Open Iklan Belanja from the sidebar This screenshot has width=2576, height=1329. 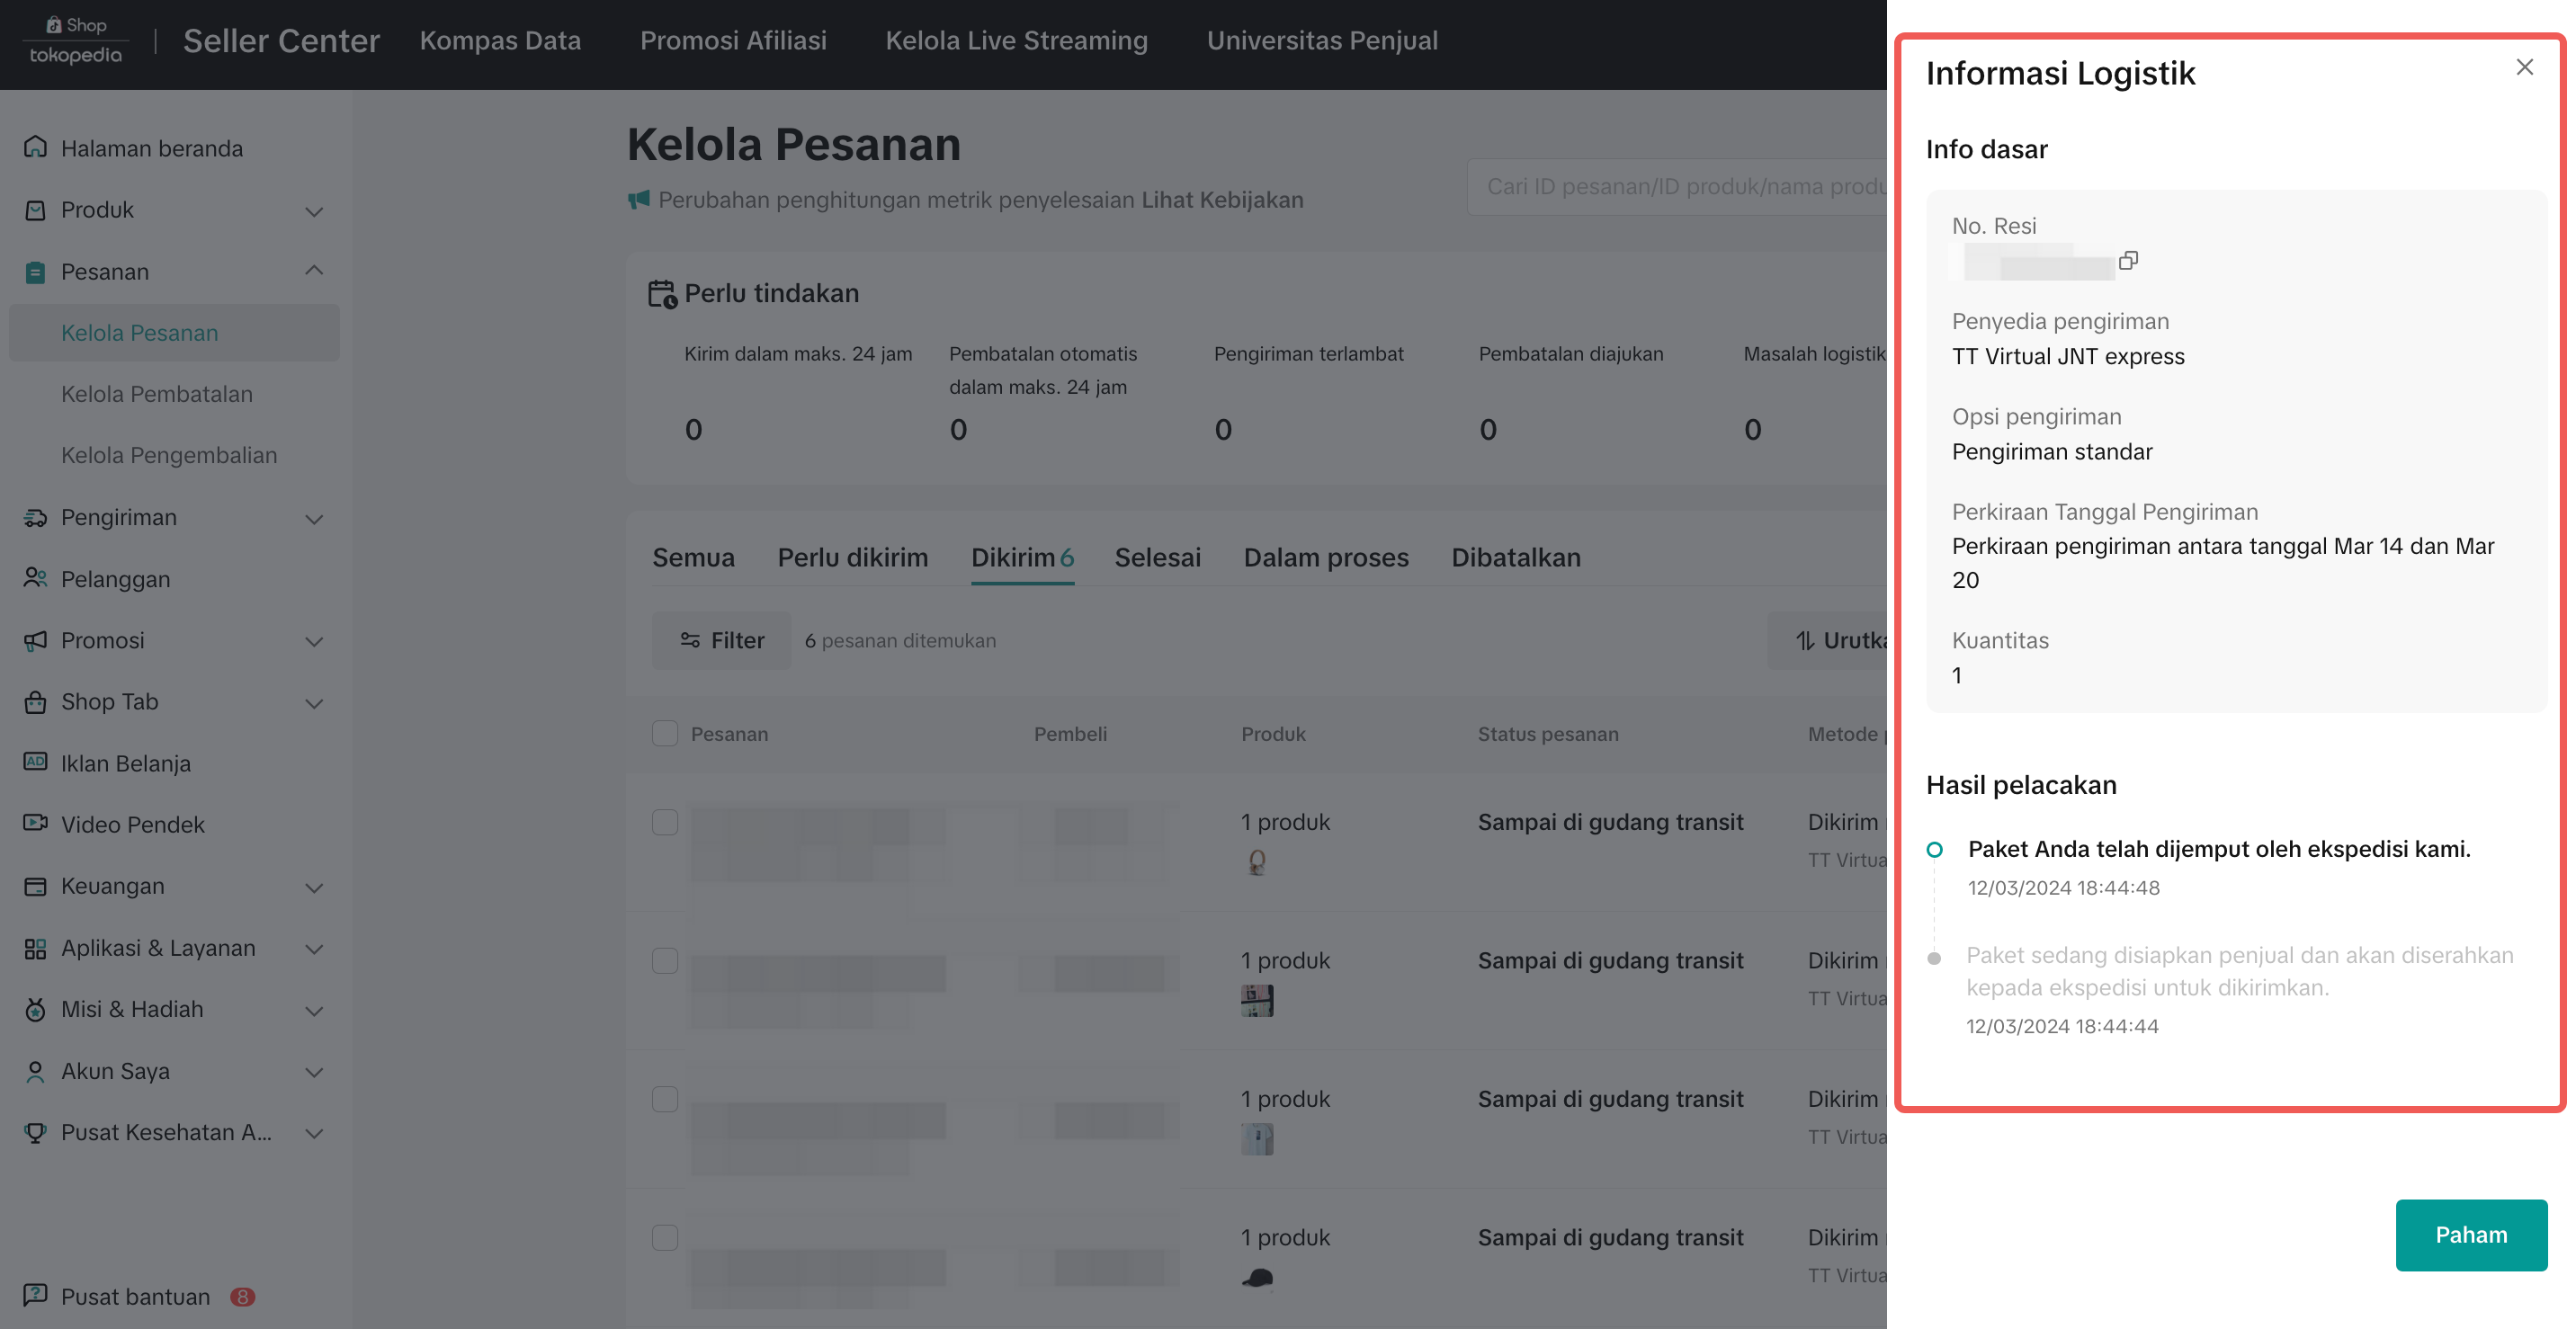tap(125, 763)
